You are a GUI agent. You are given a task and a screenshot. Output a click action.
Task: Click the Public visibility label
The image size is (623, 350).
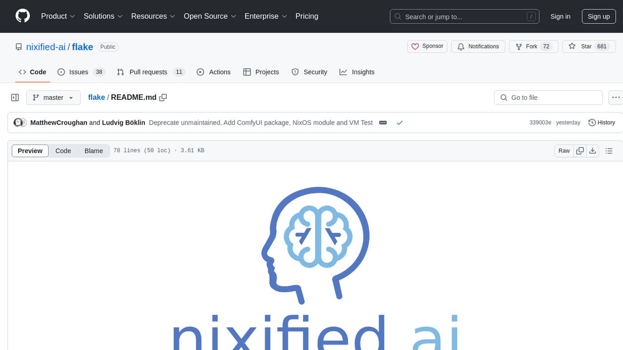coord(108,47)
